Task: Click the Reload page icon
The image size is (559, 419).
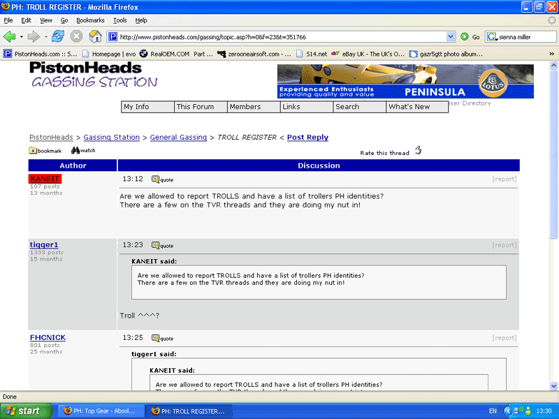Action: [x=57, y=36]
